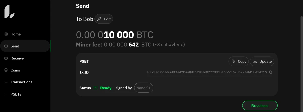Broadcast the signed transaction
Screen dimensions: 303x112
click(260, 106)
